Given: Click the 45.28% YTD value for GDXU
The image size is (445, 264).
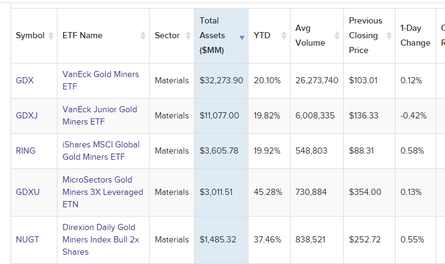Looking at the screenshot, I should [268, 192].
